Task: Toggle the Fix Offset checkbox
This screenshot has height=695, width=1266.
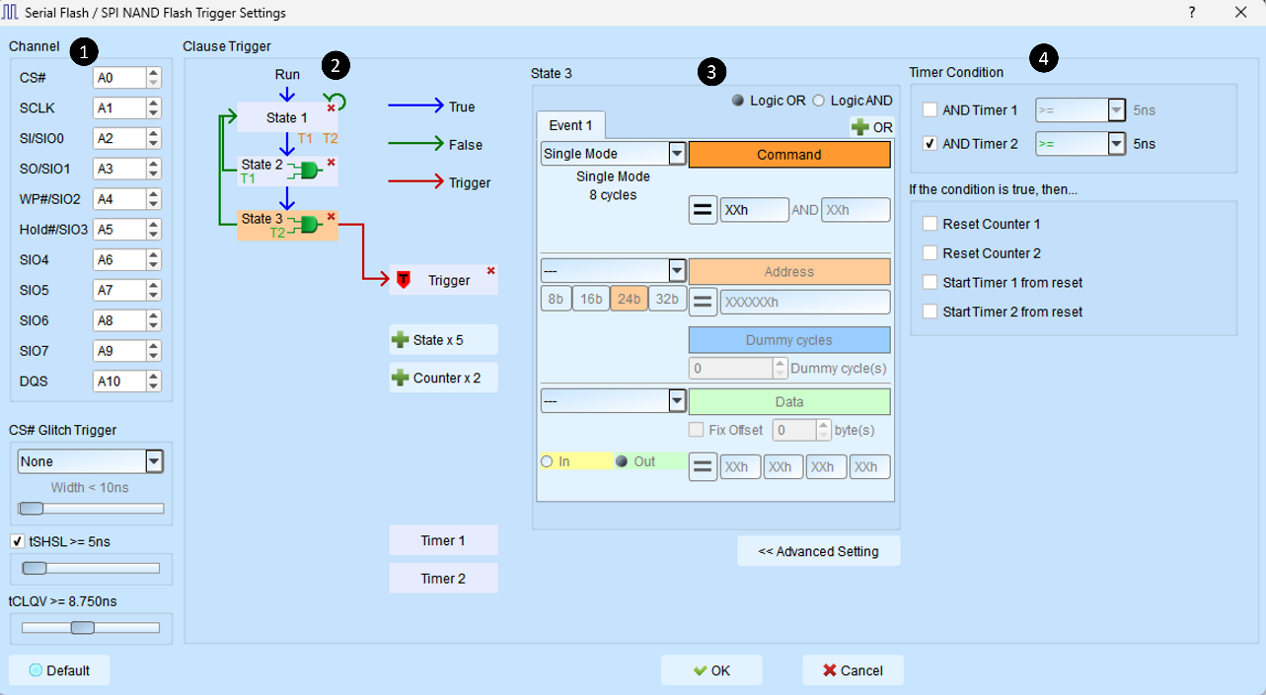Action: tap(696, 430)
